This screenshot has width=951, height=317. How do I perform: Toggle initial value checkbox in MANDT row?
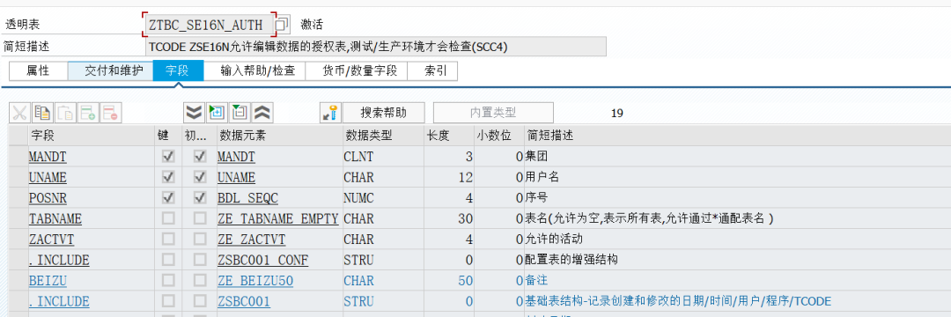200,157
